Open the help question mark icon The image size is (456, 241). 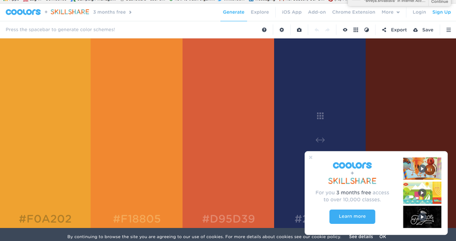pos(264,30)
